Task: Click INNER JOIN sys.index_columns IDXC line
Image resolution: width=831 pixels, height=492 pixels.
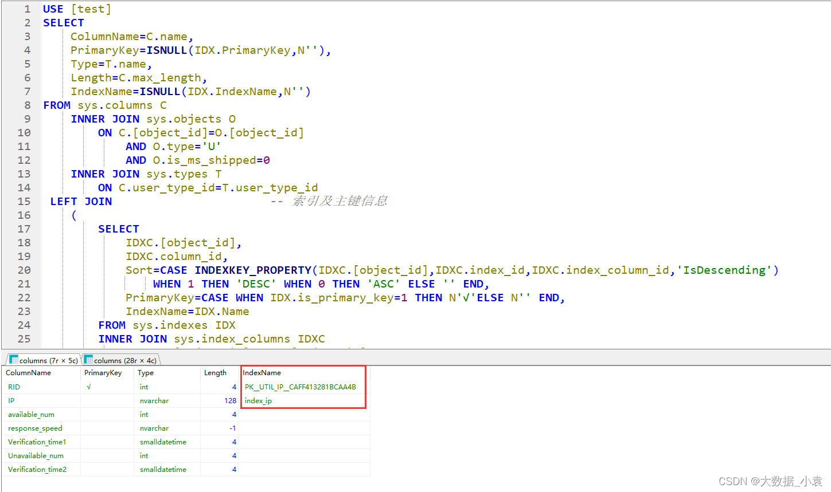Action: 212,339
